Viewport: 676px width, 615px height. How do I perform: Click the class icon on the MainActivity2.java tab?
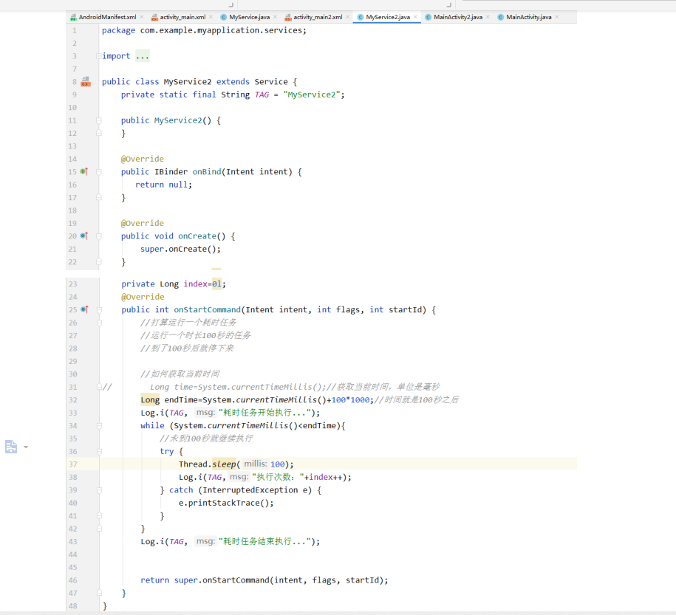coord(428,17)
